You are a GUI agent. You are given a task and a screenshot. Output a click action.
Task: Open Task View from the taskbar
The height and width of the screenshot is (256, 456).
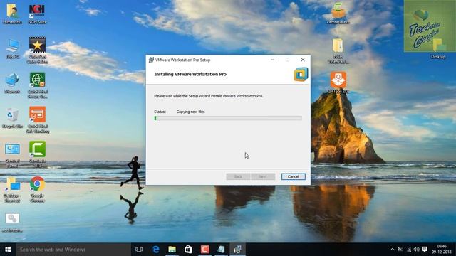coord(139,250)
